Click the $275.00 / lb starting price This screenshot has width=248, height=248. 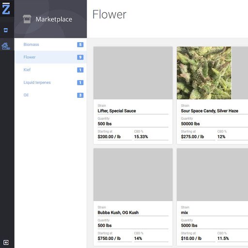click(x=192, y=137)
